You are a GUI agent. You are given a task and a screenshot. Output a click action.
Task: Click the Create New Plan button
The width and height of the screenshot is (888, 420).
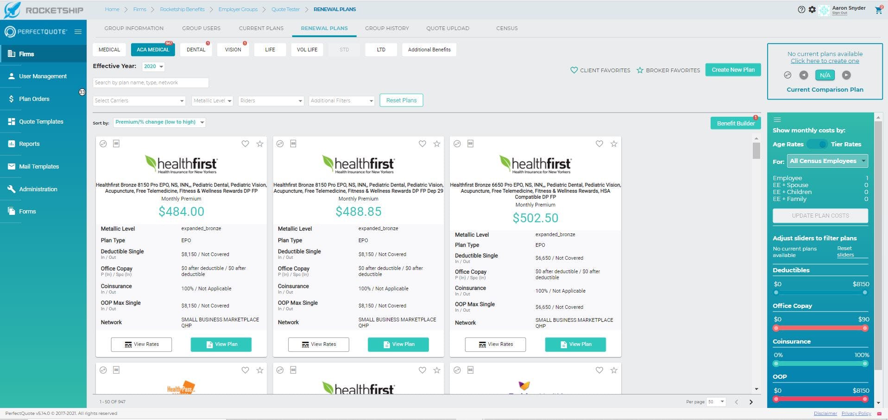(x=733, y=70)
